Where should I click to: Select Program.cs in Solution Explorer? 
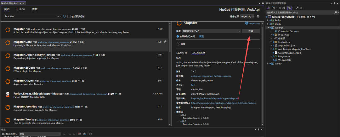pyautogui.click(x=284, y=56)
